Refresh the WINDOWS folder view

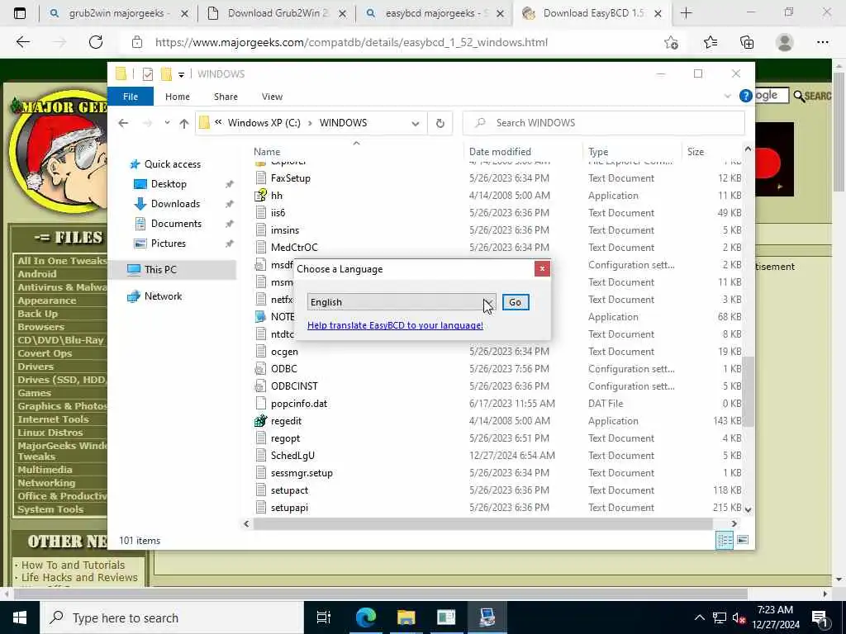[x=440, y=124]
